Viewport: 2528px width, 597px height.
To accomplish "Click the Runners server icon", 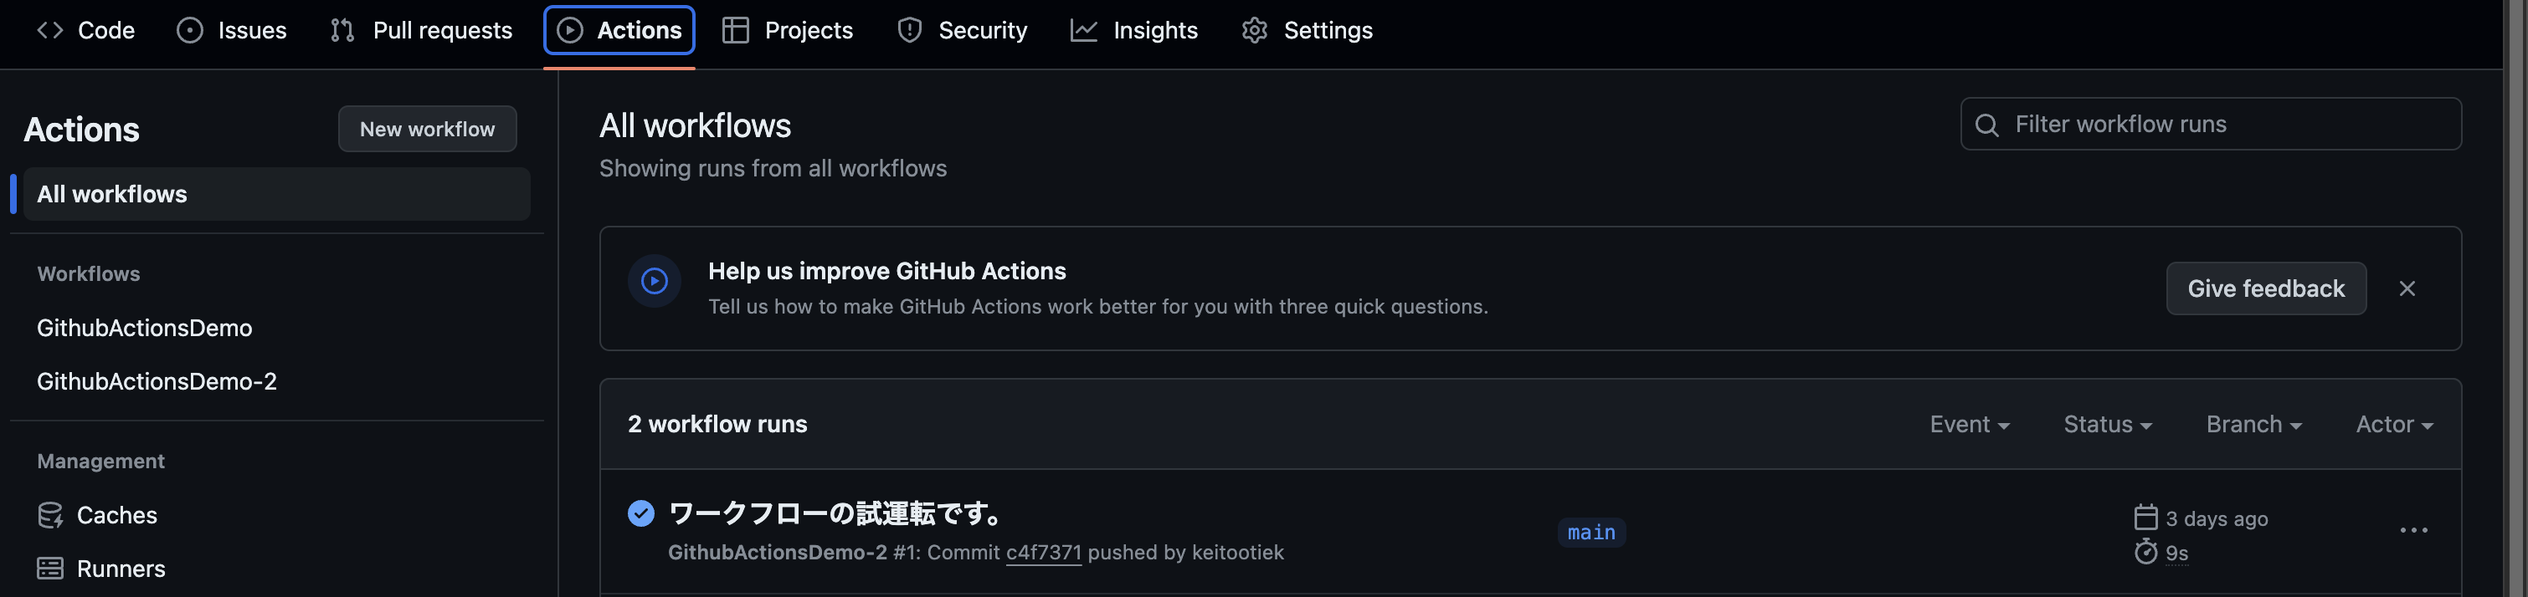I will coord(50,569).
